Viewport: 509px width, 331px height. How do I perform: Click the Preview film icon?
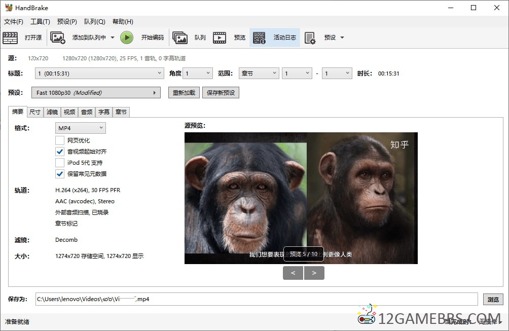tap(220, 38)
